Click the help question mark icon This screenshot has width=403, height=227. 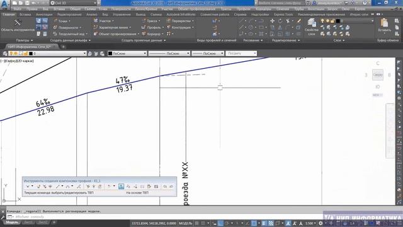[x=365, y=3]
